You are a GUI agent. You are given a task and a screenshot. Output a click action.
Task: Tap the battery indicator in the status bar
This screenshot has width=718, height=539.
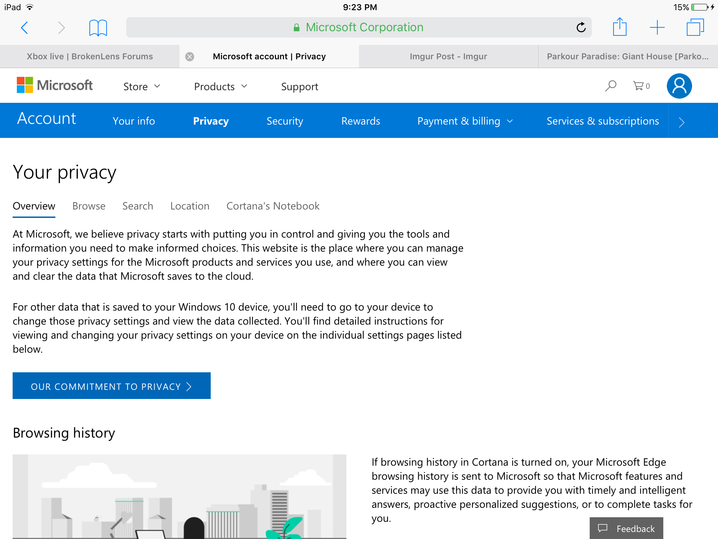tap(700, 7)
